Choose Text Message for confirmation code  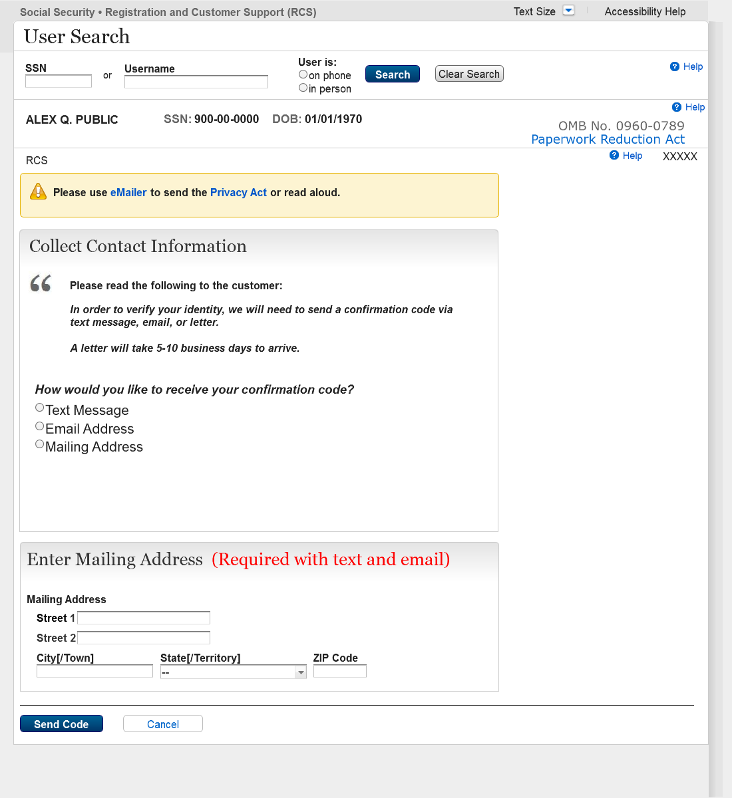point(40,408)
